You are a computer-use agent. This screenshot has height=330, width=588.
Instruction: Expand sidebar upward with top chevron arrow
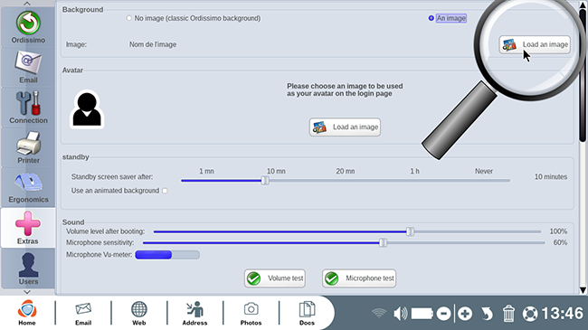click(27, 4)
